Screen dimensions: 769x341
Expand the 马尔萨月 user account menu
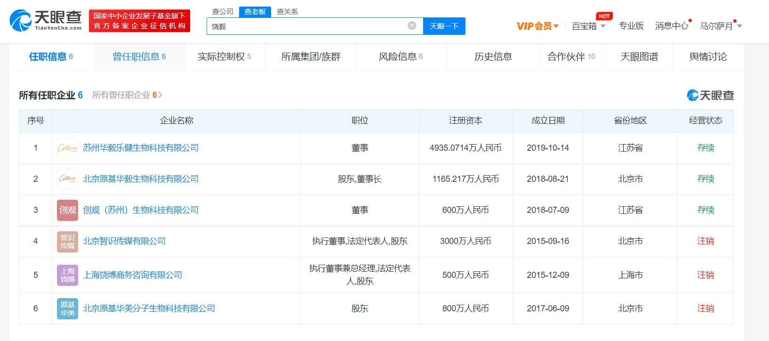pos(721,26)
